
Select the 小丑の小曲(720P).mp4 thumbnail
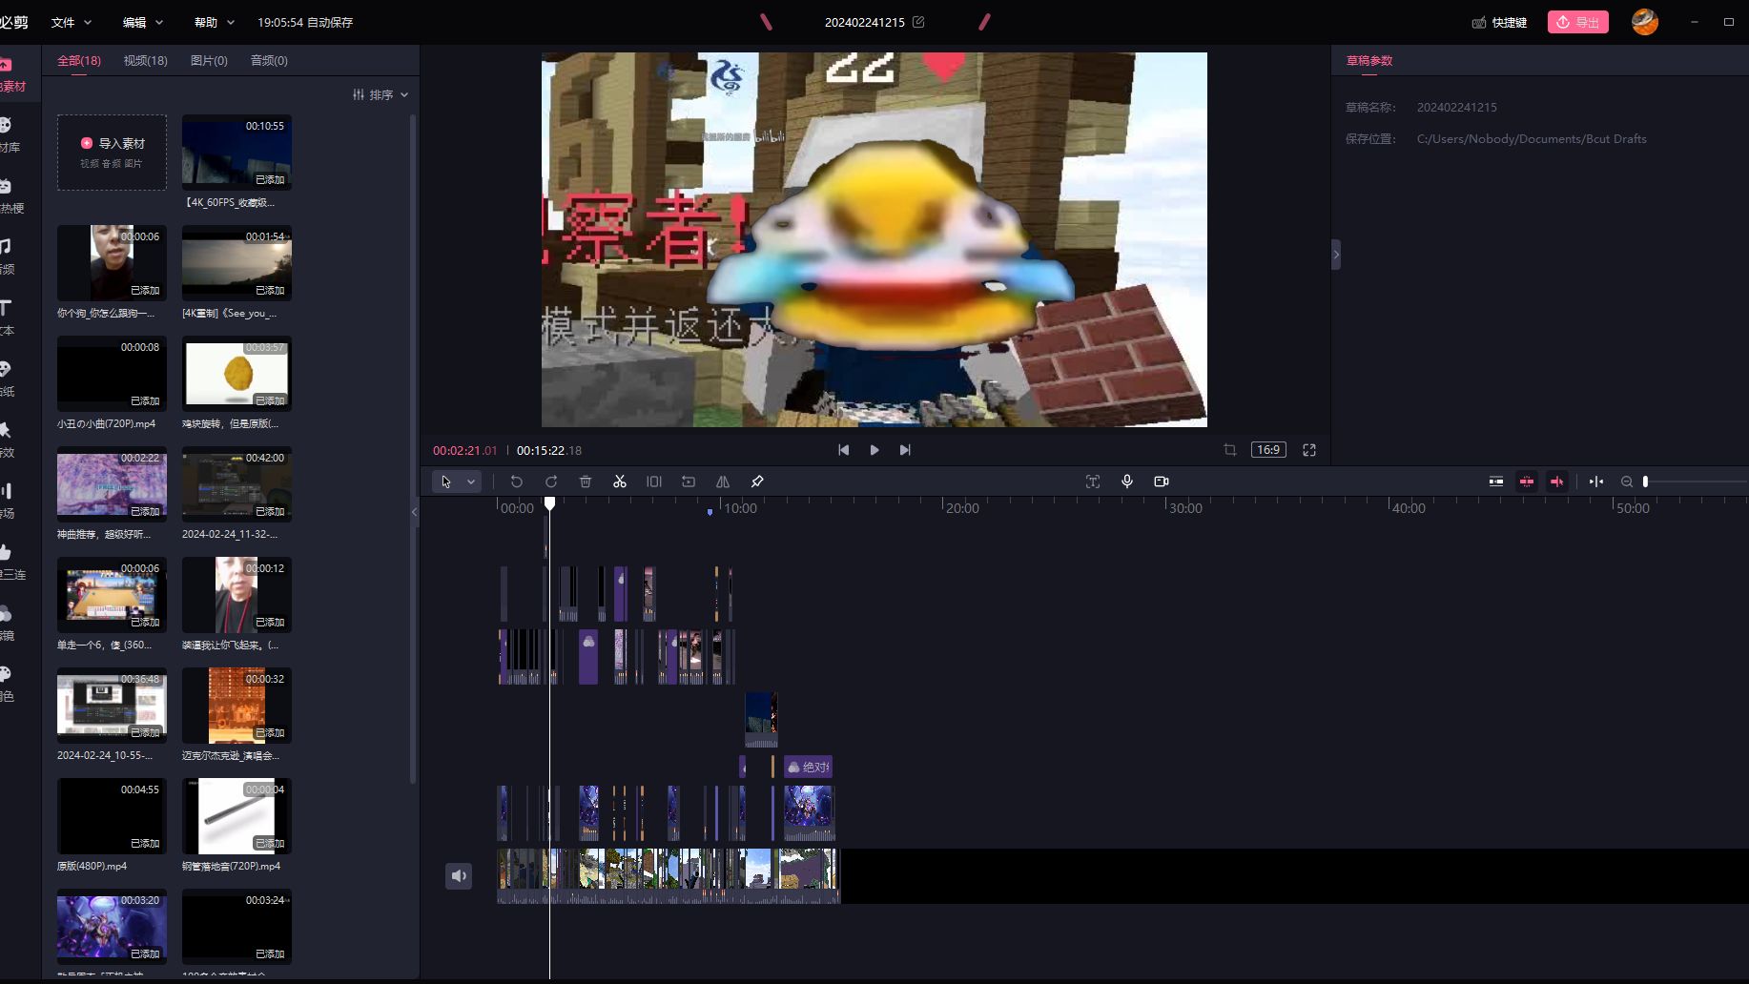pyautogui.click(x=112, y=374)
